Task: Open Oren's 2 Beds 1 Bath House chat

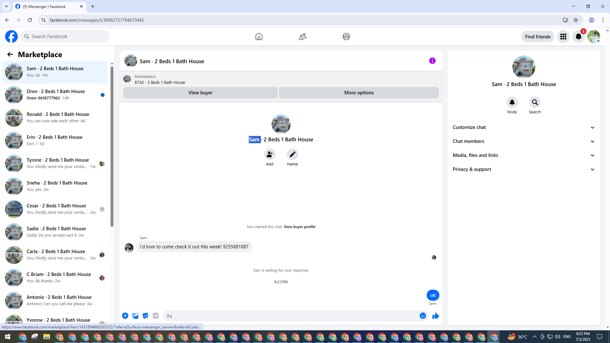Action: tap(56, 95)
